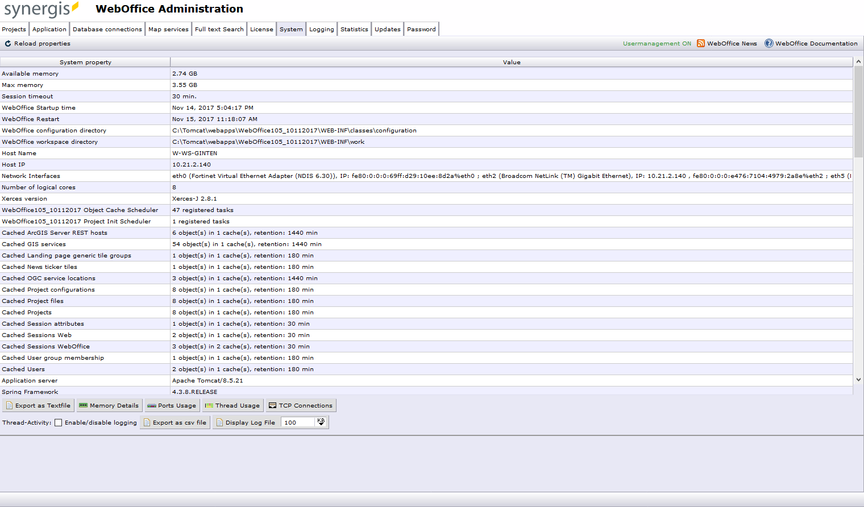Open WebOffice News via RSS icon
This screenshot has width=864, height=507.
(x=700, y=43)
